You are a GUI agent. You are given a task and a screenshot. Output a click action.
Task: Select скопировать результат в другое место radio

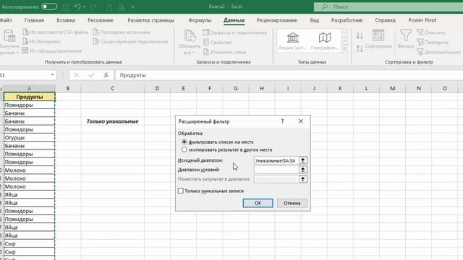[184, 149]
